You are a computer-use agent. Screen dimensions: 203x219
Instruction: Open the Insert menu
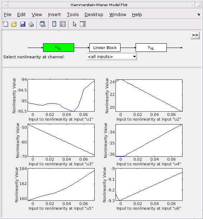click(x=54, y=15)
